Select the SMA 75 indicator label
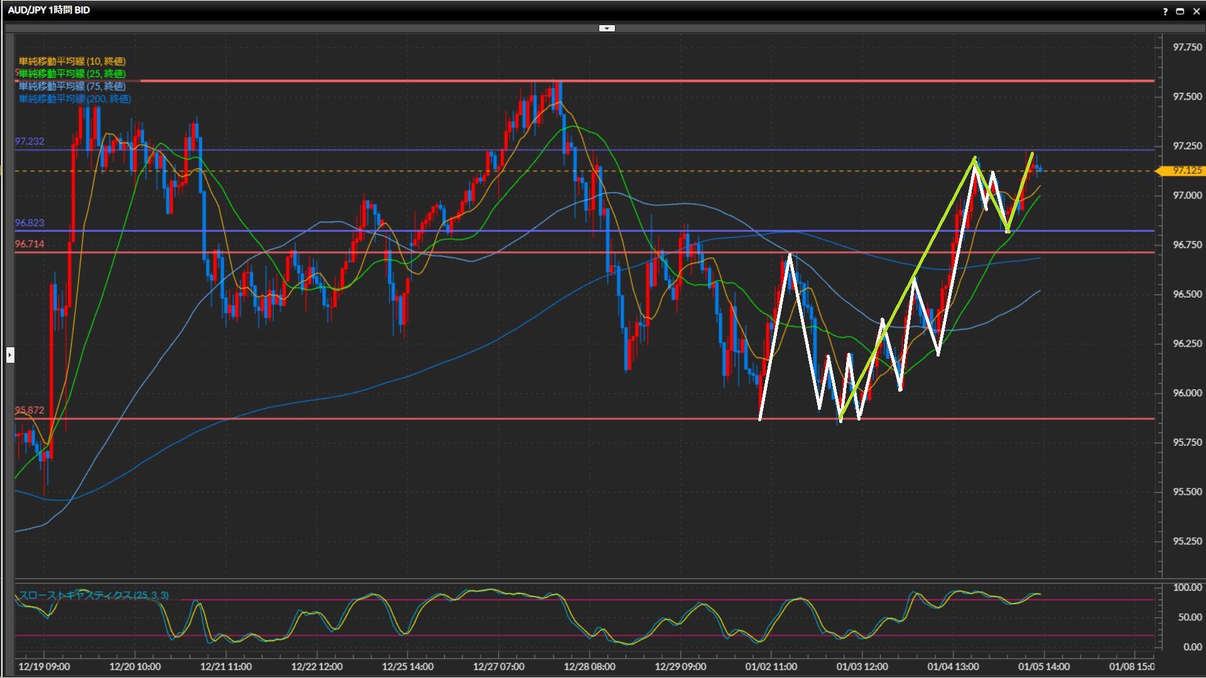 click(72, 86)
